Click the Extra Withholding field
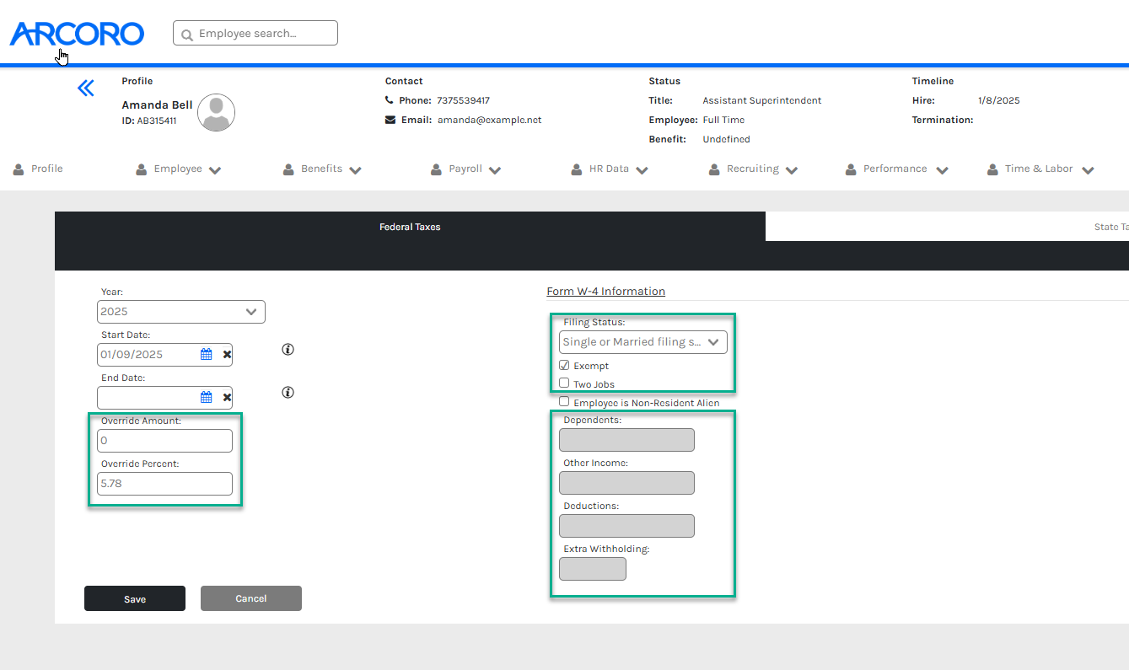The height and width of the screenshot is (670, 1129). pyautogui.click(x=593, y=569)
